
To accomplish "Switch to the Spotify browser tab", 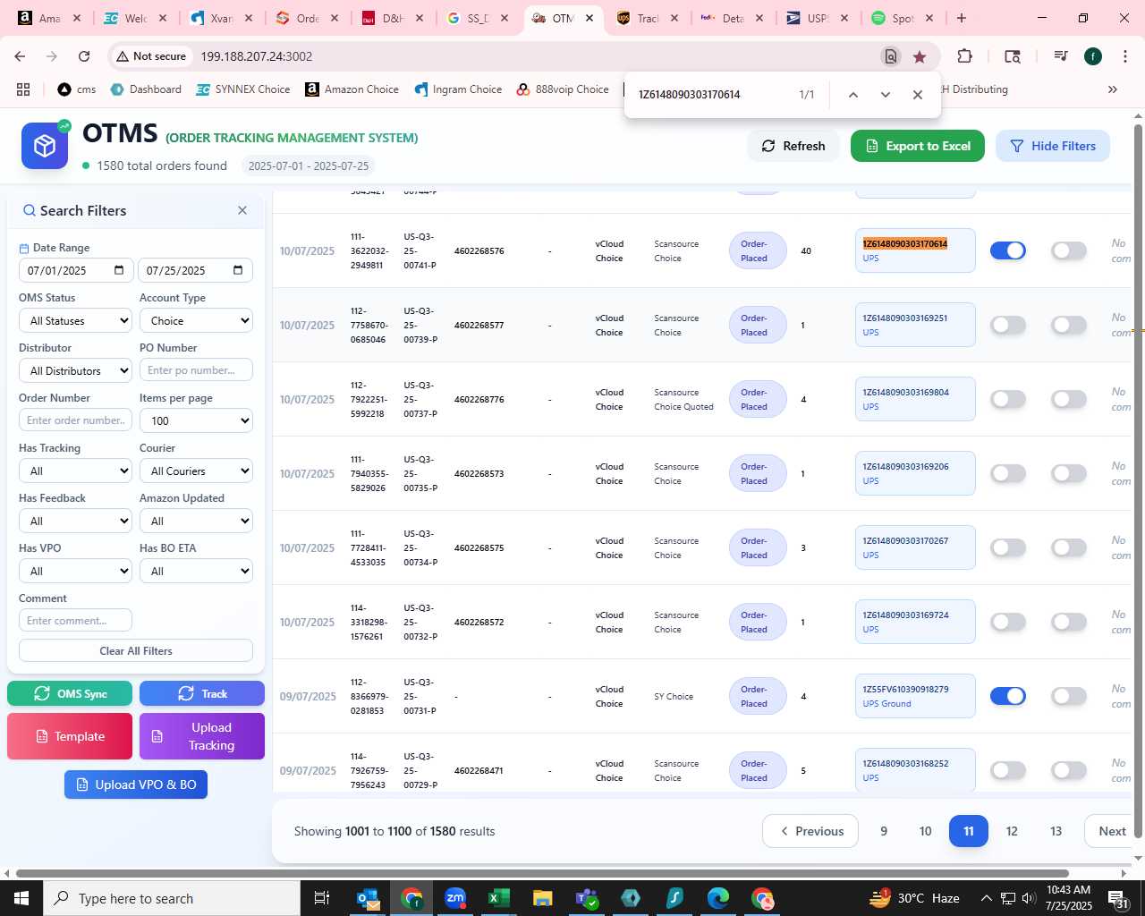I will pyautogui.click(x=893, y=18).
